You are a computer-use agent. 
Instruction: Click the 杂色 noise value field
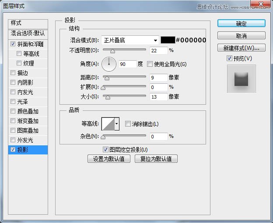click(159, 137)
